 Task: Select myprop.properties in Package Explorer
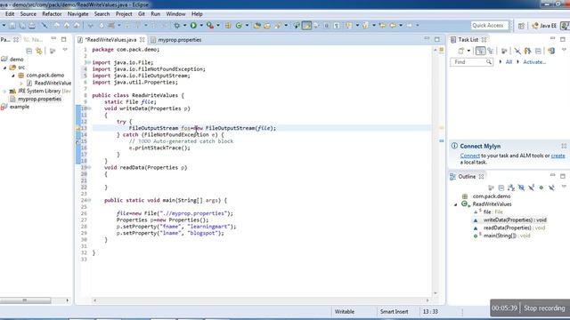coord(39,99)
